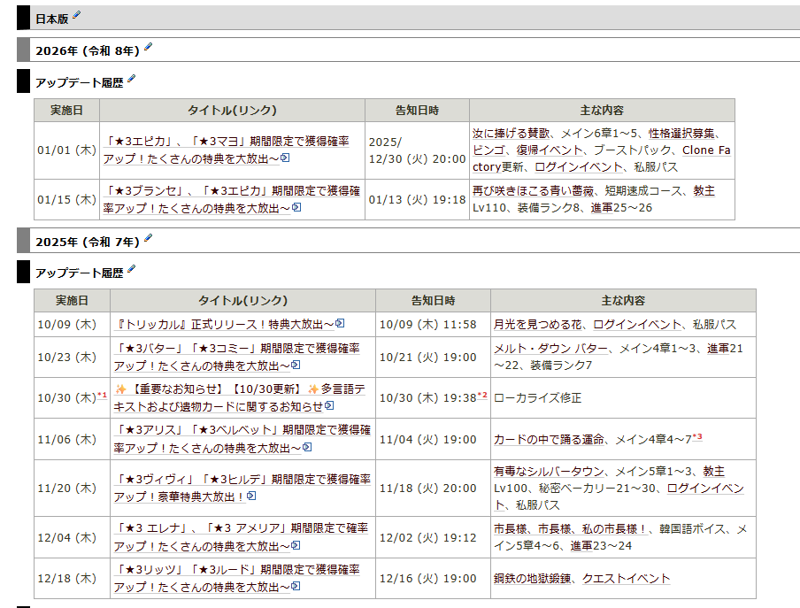Open footnote *2 beside 10/30 19:38 announcement time
The height and width of the screenshot is (608, 800).
click(482, 395)
